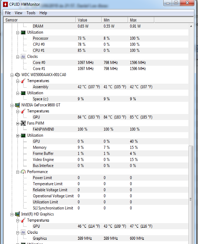Open the View menu
The image size is (198, 244).
[x=18, y=13]
